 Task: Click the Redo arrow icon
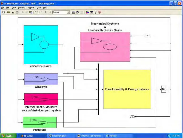tap(41, 12)
